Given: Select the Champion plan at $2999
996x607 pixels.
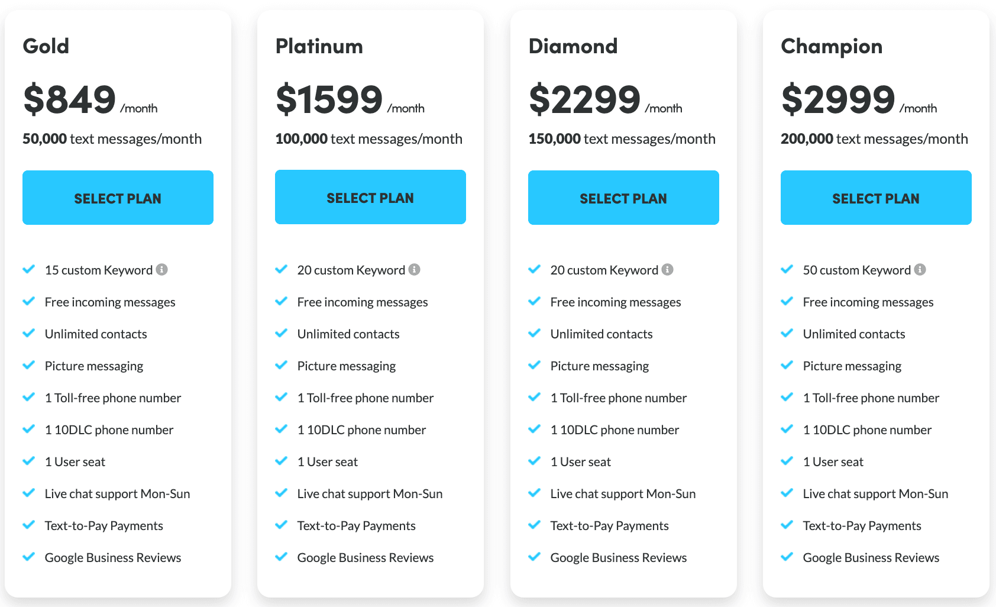Looking at the screenshot, I should 876,198.
